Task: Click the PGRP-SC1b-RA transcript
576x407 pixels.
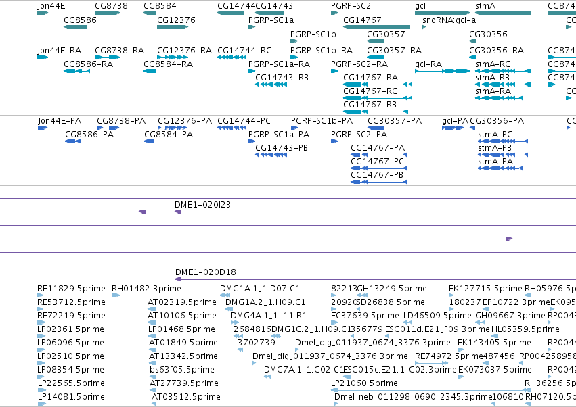Action: (294, 57)
